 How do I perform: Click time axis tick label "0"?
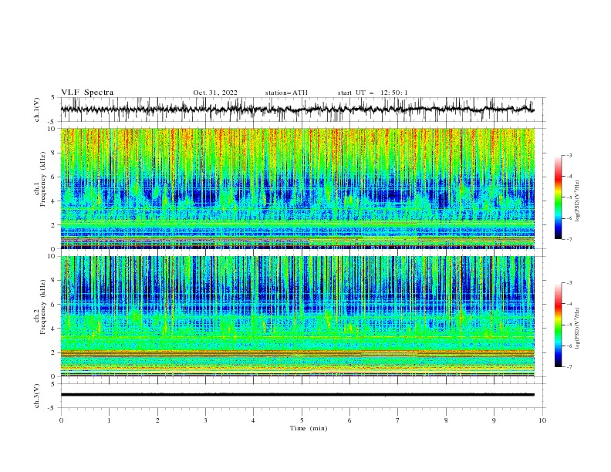tap(61, 420)
